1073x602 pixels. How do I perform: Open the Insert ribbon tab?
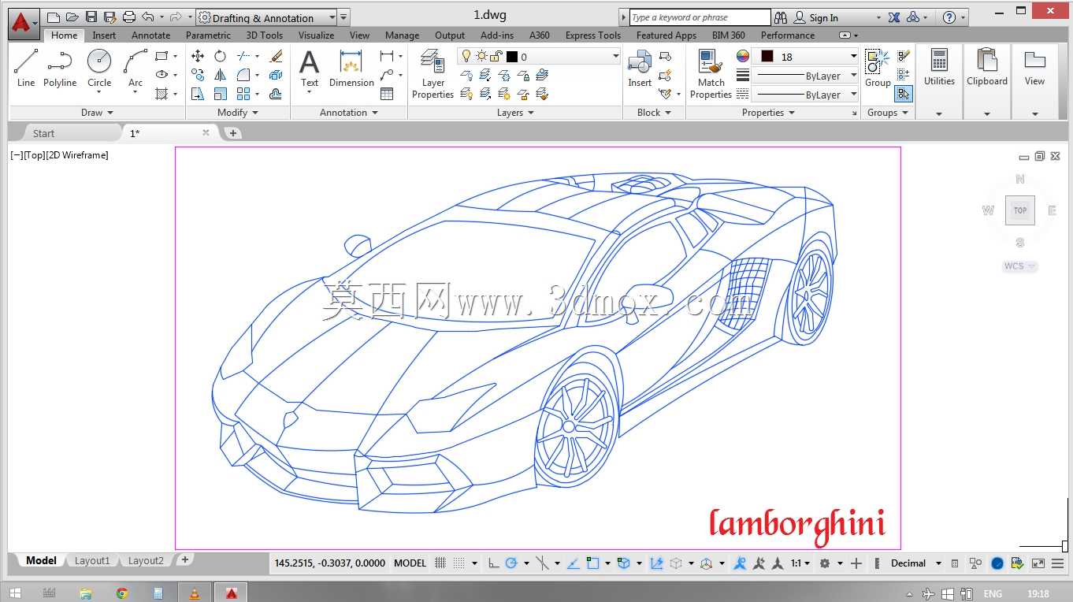tap(104, 35)
